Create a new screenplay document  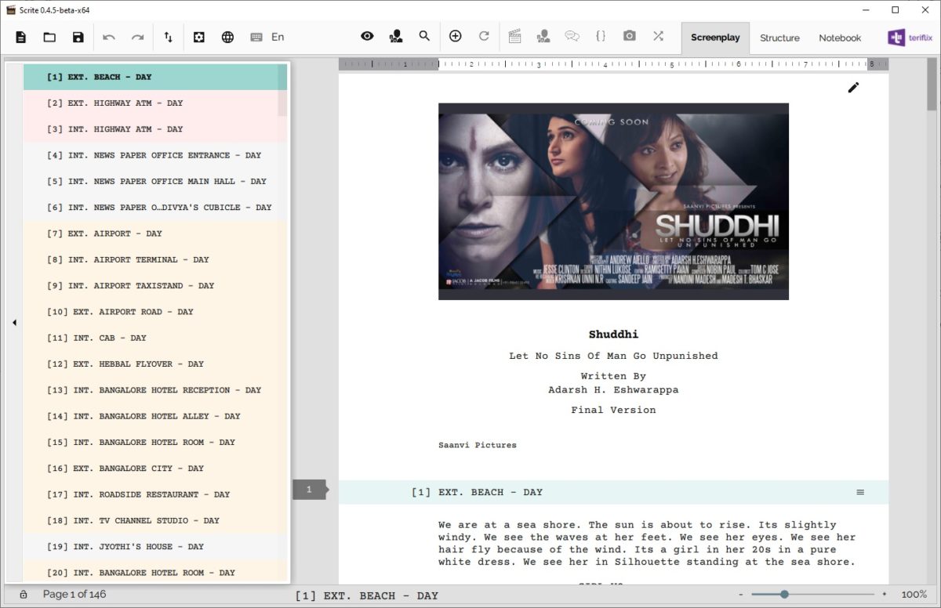tap(21, 37)
